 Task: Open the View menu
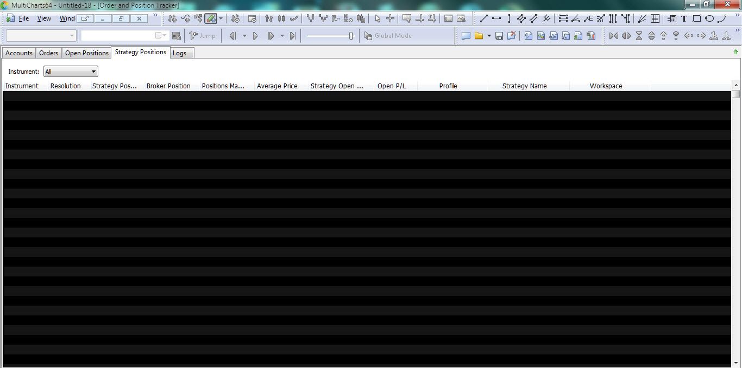(44, 18)
